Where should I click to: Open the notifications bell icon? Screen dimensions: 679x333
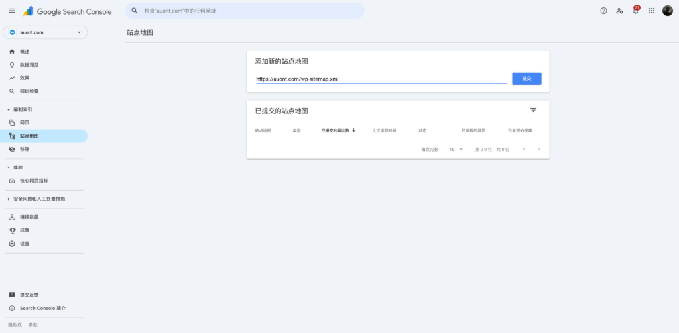tap(636, 11)
